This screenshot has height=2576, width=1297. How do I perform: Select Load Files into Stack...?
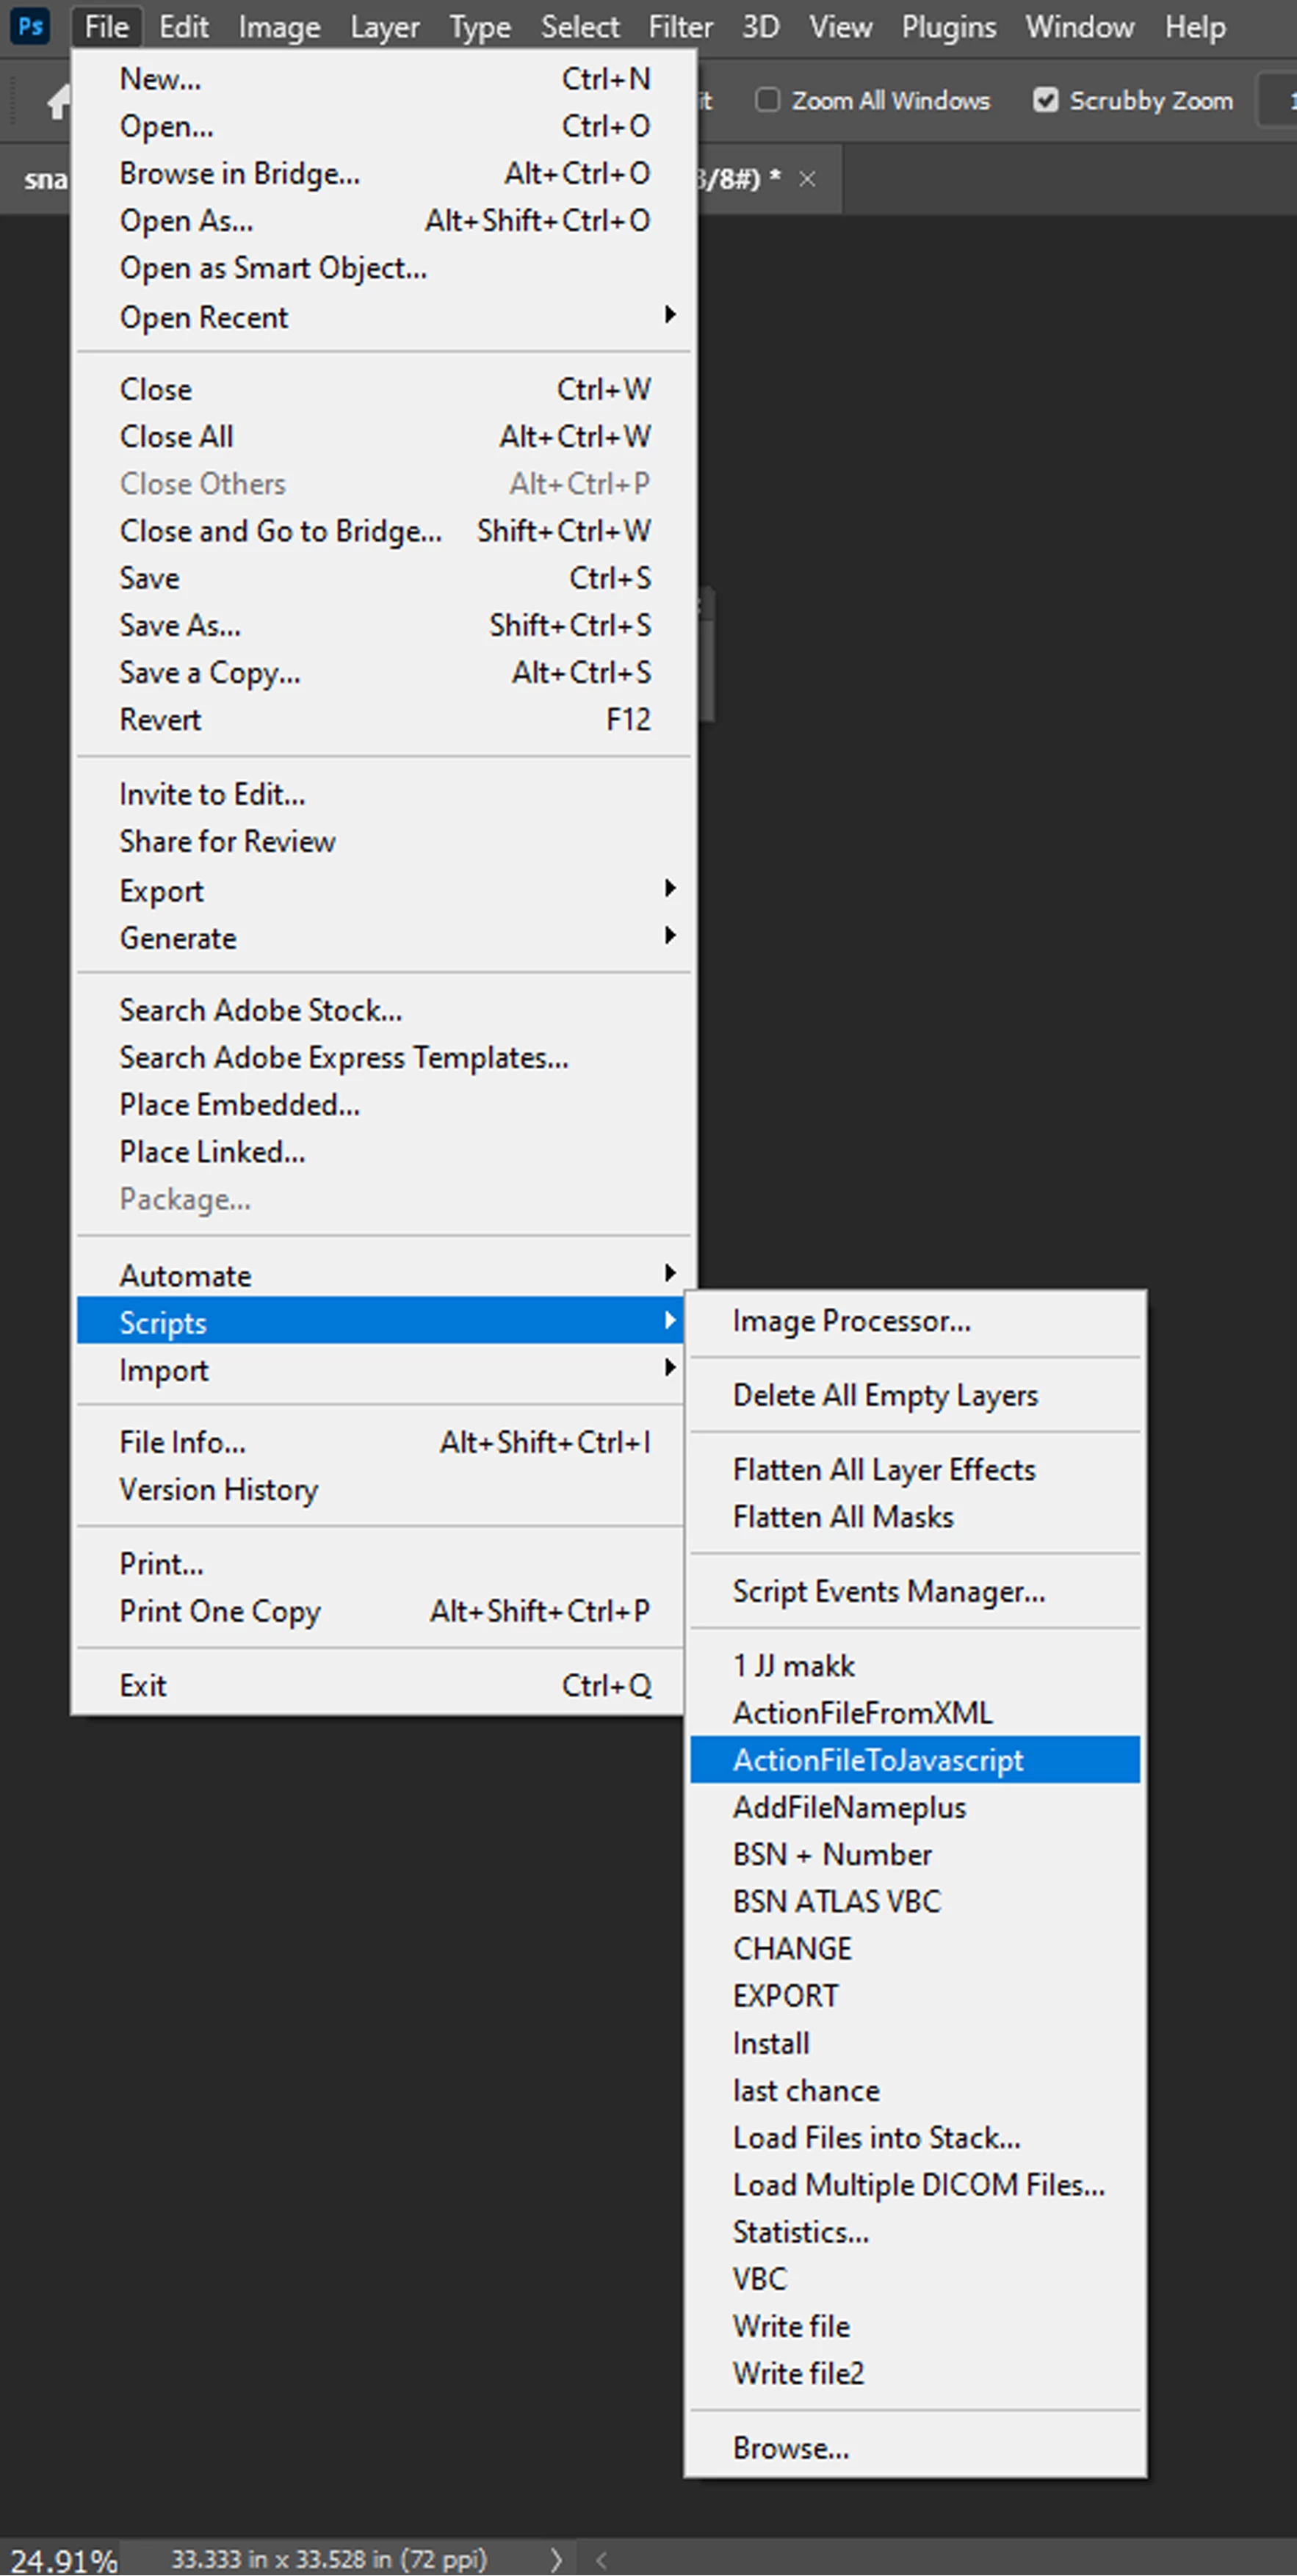(915, 2137)
